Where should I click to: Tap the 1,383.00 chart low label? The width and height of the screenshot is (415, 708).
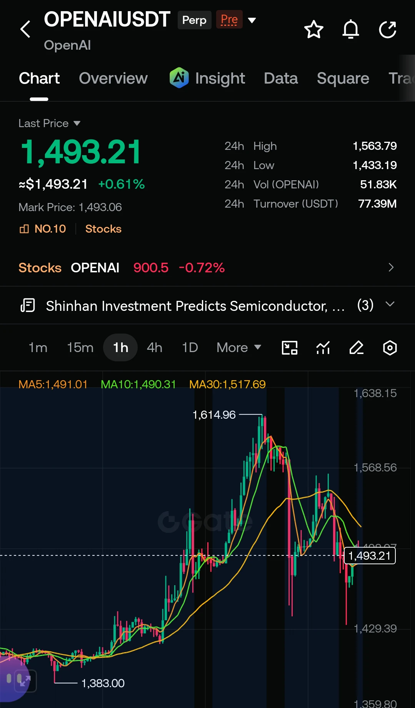(x=103, y=683)
